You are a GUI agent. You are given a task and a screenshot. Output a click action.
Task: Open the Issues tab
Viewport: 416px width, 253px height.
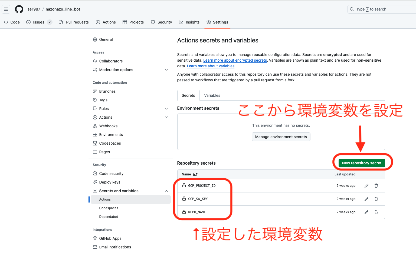point(39,22)
